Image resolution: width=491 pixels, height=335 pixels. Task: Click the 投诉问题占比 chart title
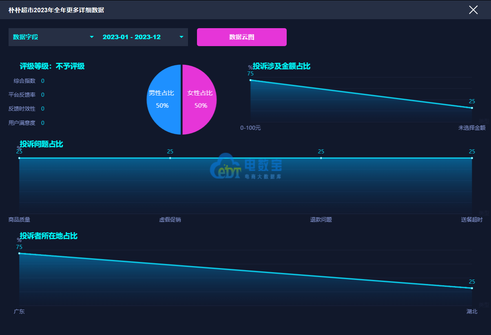pos(41,144)
